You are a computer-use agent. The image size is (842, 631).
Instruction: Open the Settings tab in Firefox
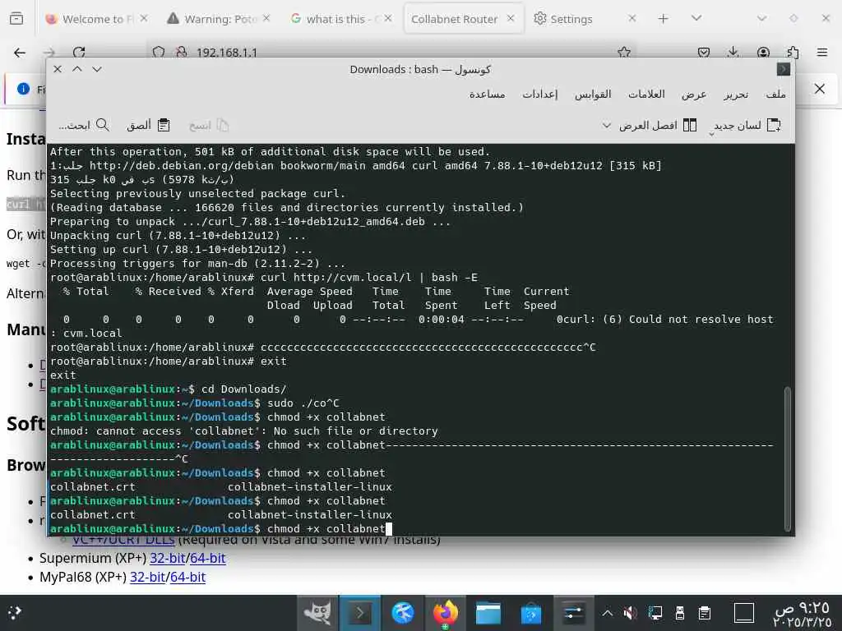coord(571,19)
